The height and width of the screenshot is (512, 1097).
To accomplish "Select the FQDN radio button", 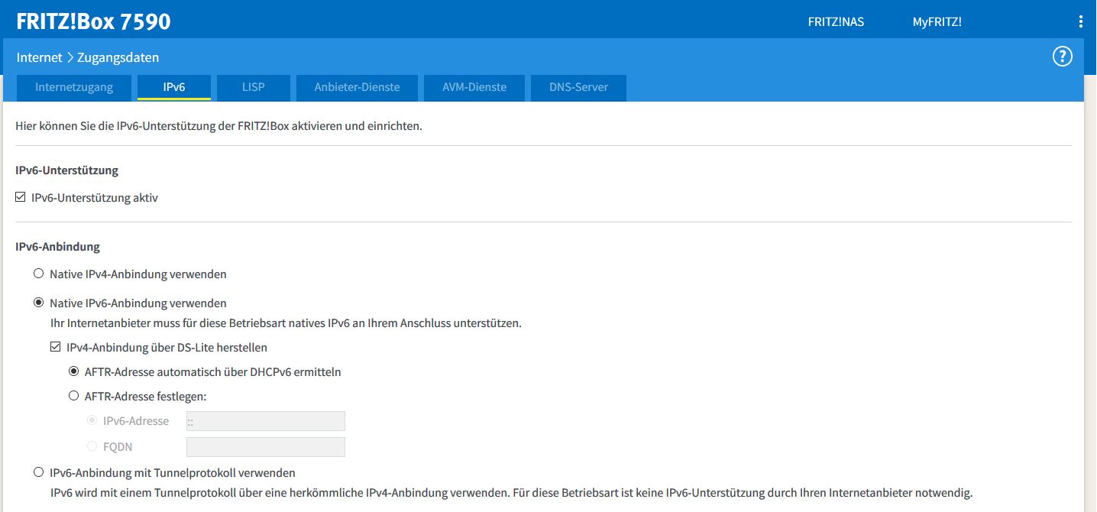I will click(x=92, y=446).
